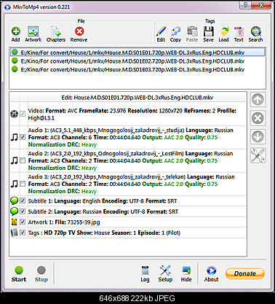Enable the Audio 3 telekan checkbox

[x=23, y=184]
